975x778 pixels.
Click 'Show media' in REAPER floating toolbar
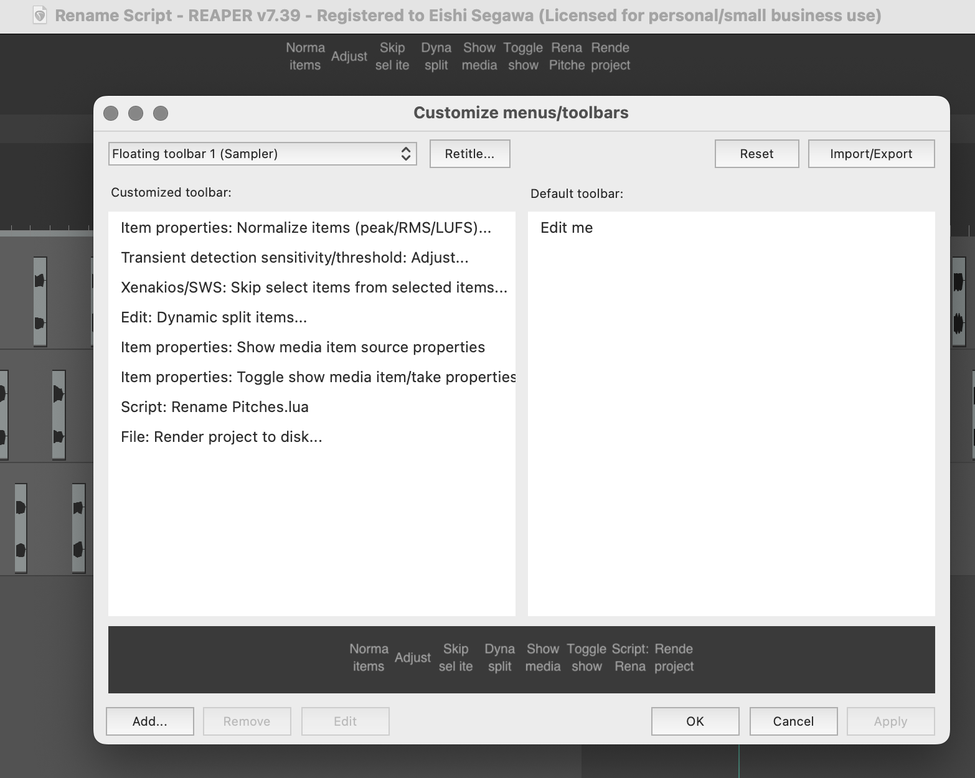coord(479,57)
